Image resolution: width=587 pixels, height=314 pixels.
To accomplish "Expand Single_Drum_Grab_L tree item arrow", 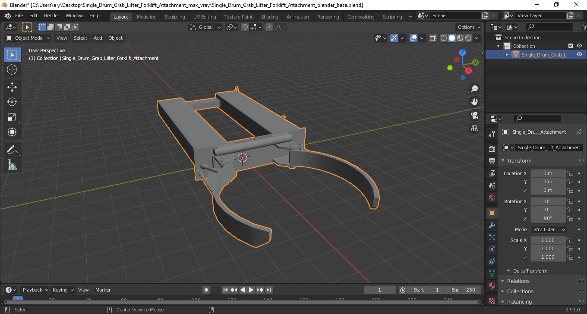I will pos(507,54).
